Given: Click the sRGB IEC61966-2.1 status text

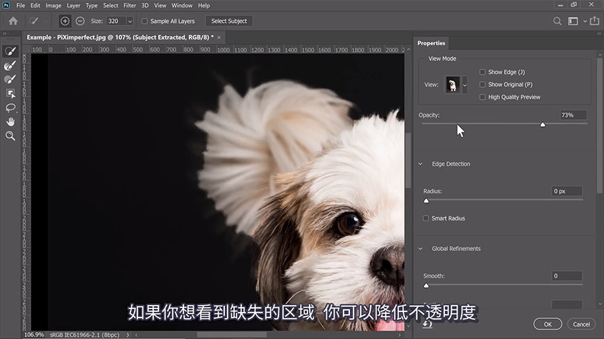Looking at the screenshot, I should (x=85, y=335).
